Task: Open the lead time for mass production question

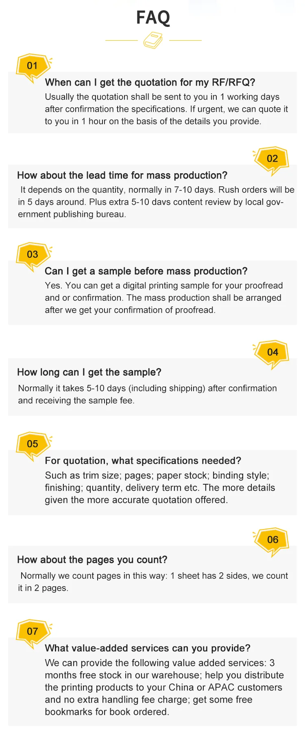Action: 122,175
